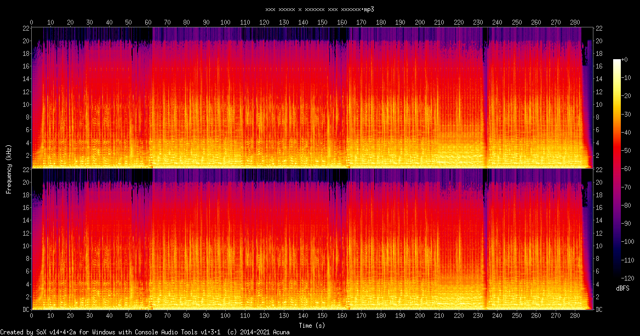The height and width of the screenshot is (336, 640).
Task: Click the "230" tick on the upper time axis
Action: click(478, 22)
